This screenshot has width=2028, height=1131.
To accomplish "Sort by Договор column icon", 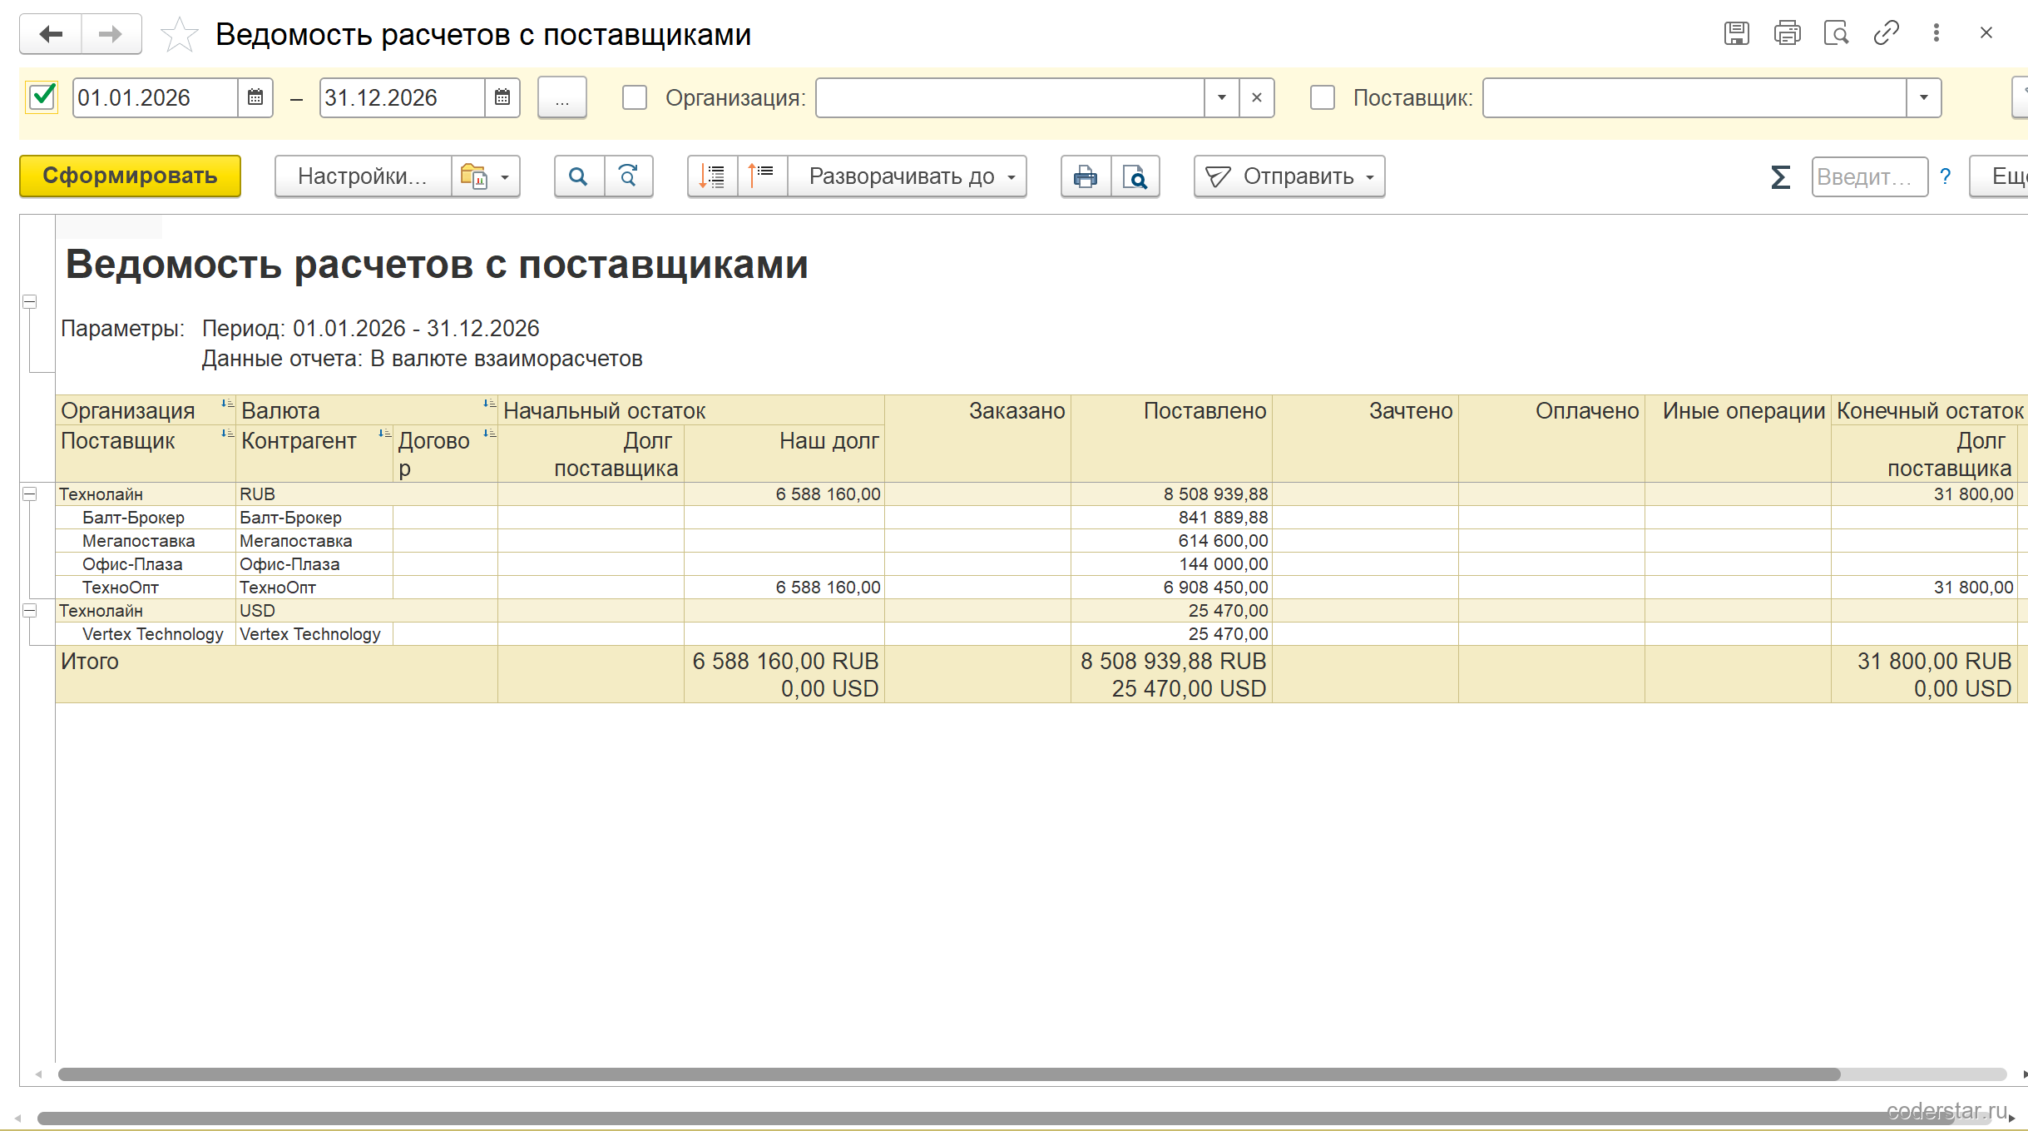I will click(x=489, y=434).
